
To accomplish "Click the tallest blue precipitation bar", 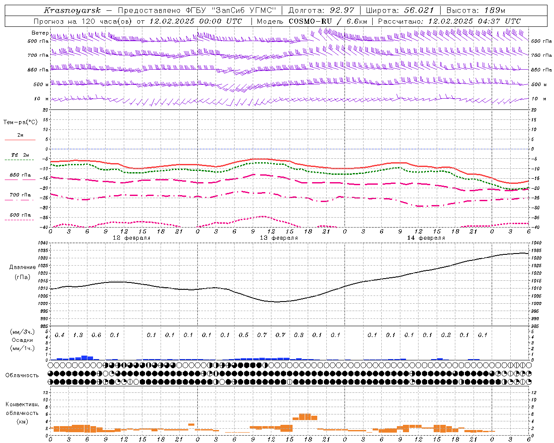I will coord(84,358).
